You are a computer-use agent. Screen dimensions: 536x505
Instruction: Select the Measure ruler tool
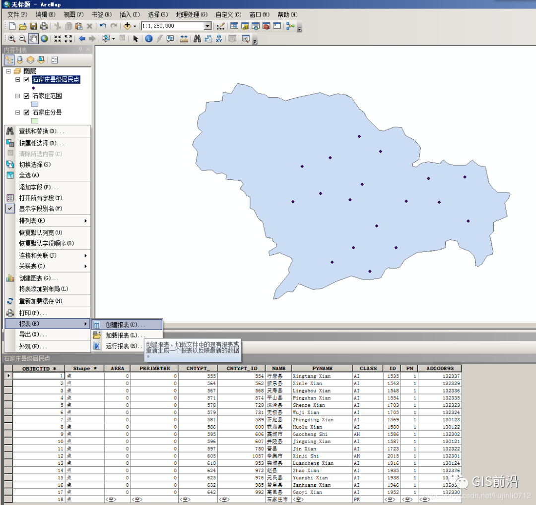[184, 39]
